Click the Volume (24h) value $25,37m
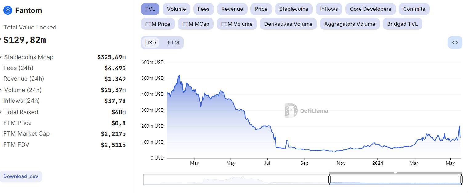Viewport: 468px width, 193px height. coord(113,90)
